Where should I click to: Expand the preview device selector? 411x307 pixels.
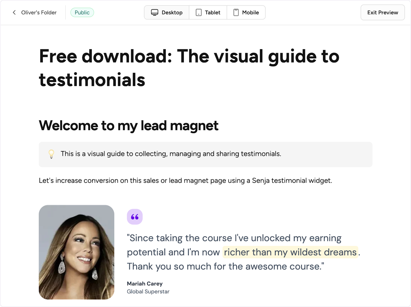[205, 12]
